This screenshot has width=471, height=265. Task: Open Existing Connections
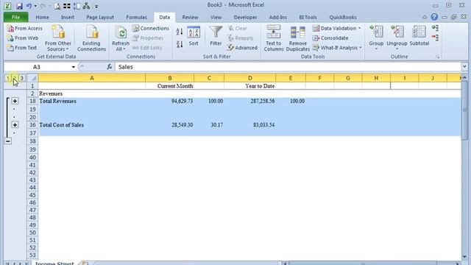pyautogui.click(x=91, y=38)
